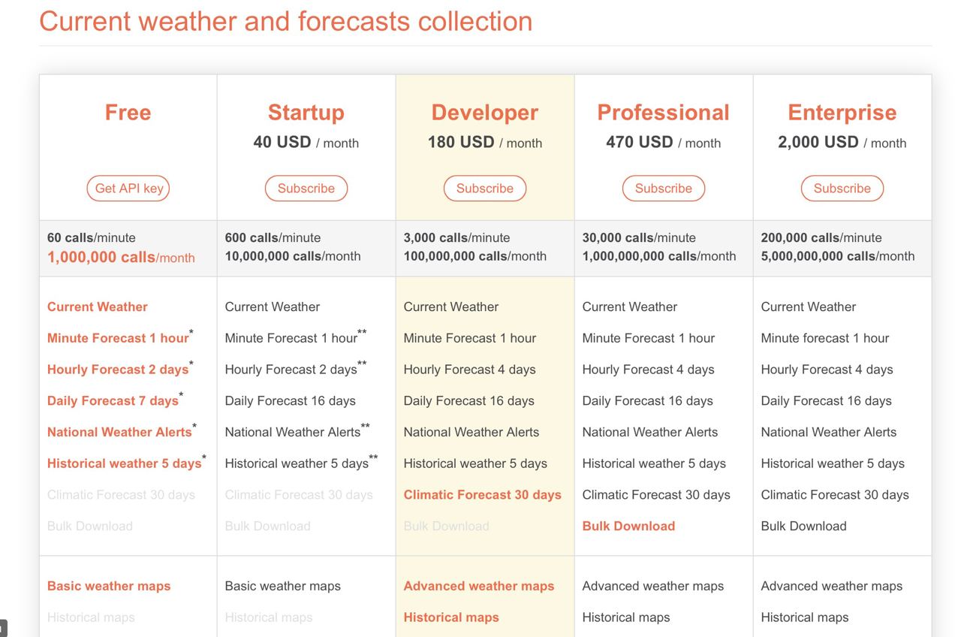961x637 pixels.
Task: Click the Get API key button
Action: pos(128,189)
